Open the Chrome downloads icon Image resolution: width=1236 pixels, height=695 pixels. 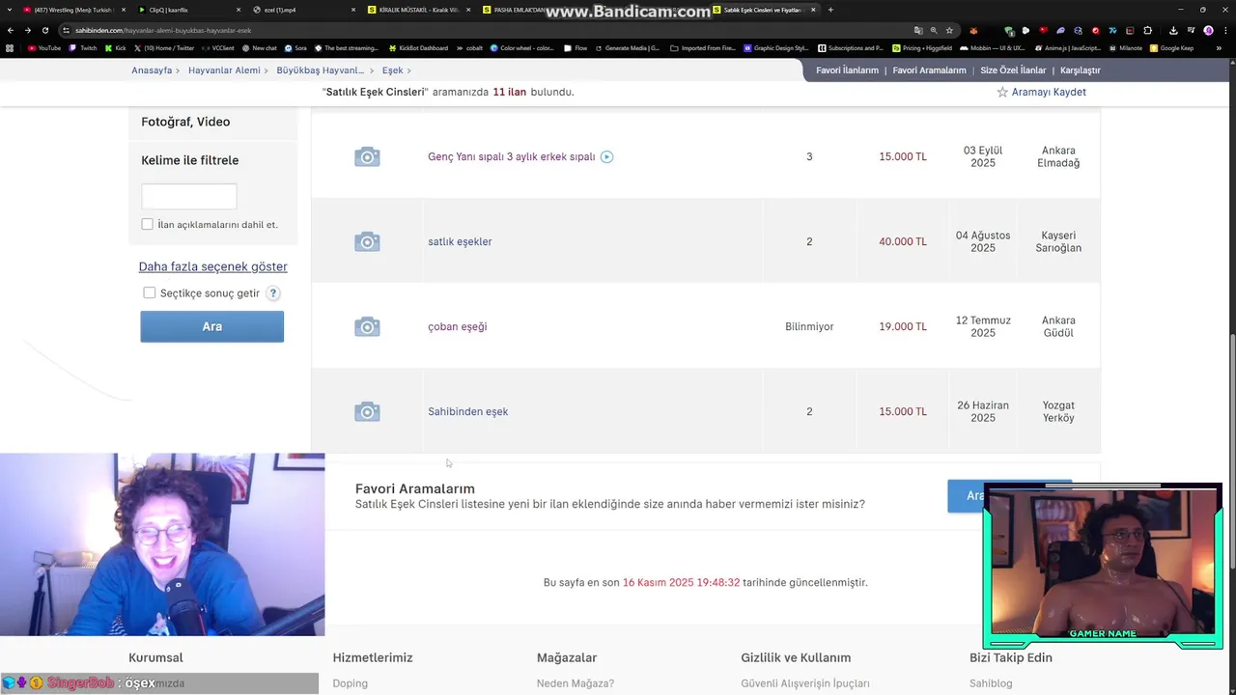click(x=1172, y=30)
